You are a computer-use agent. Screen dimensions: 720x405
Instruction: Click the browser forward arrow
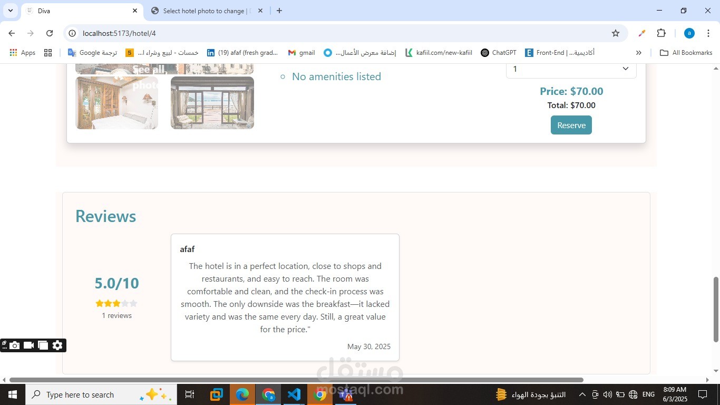(31, 33)
